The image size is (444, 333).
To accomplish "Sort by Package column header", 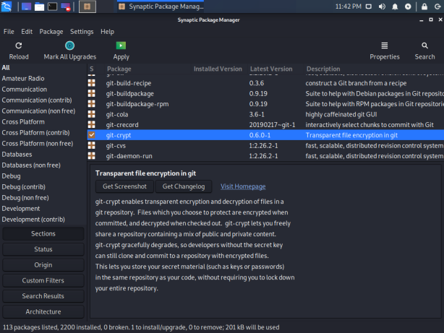I will pyautogui.click(x=119, y=69).
